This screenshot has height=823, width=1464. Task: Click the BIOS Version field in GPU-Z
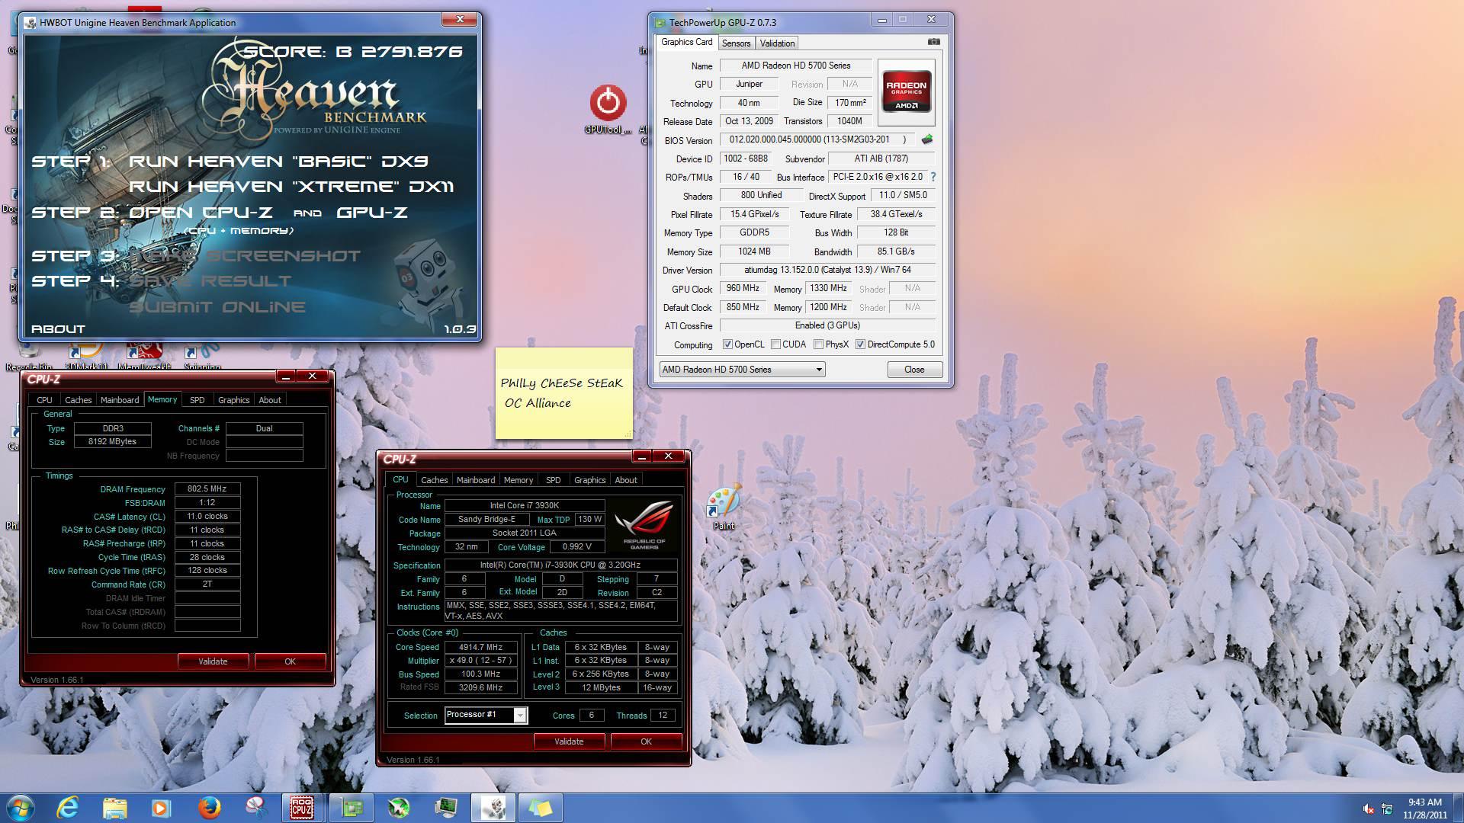coord(818,140)
